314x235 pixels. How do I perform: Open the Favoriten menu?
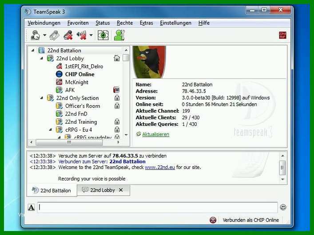pyautogui.click(x=78, y=23)
